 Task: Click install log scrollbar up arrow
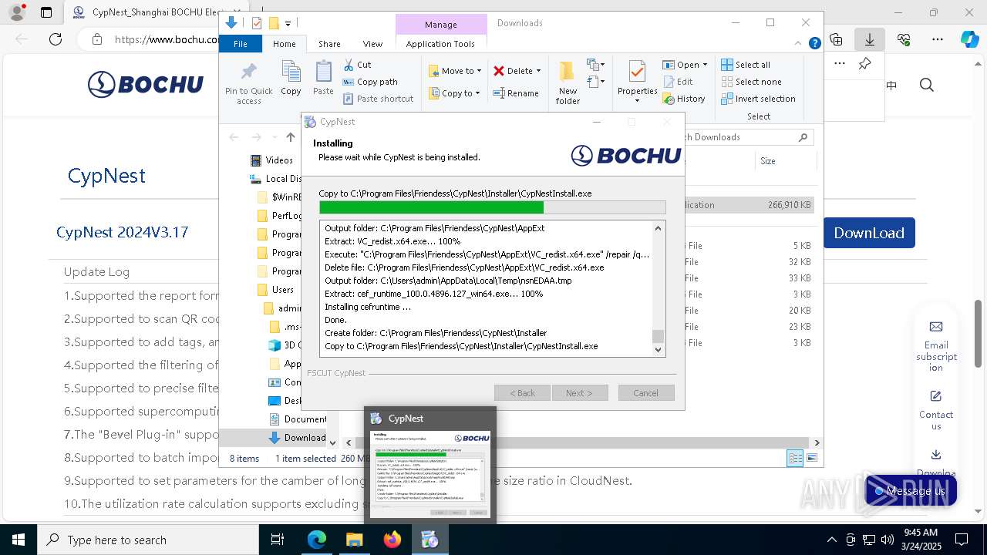(x=658, y=228)
